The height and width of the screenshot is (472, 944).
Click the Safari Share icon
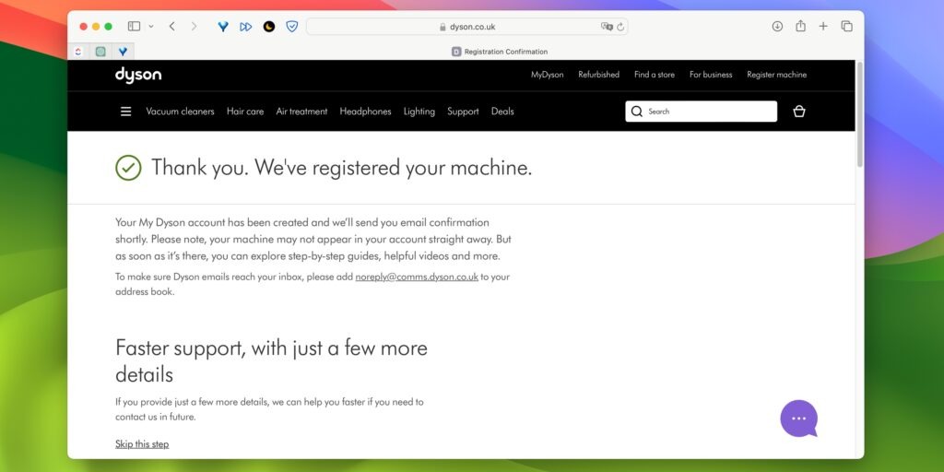pyautogui.click(x=800, y=27)
